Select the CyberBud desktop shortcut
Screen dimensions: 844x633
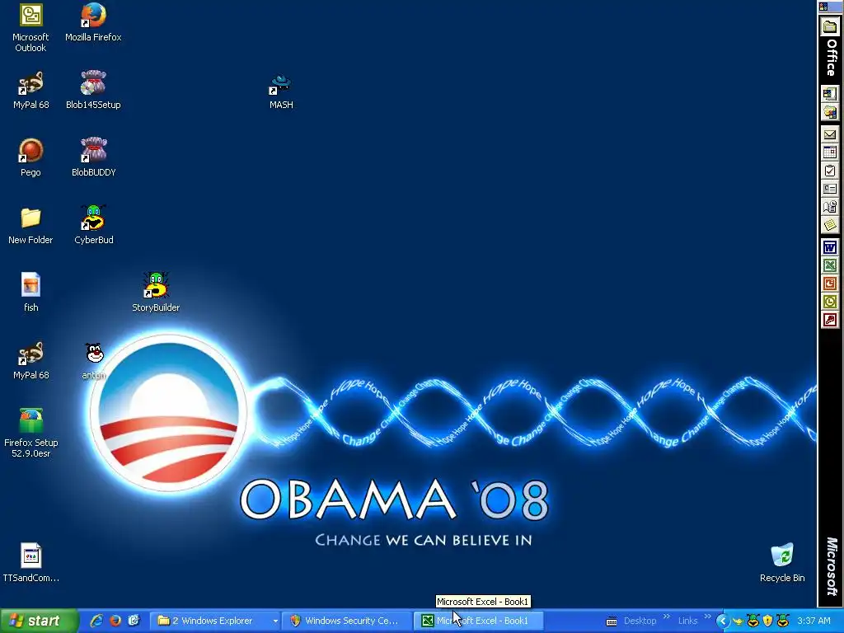pyautogui.click(x=94, y=226)
